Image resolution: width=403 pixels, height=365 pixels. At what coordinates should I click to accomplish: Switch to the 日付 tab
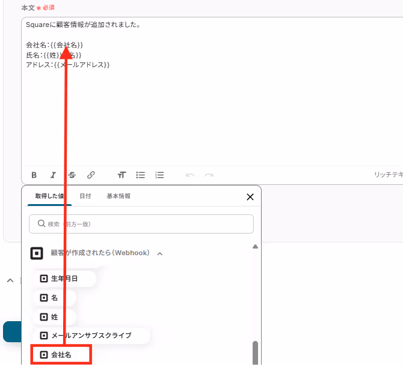click(85, 196)
